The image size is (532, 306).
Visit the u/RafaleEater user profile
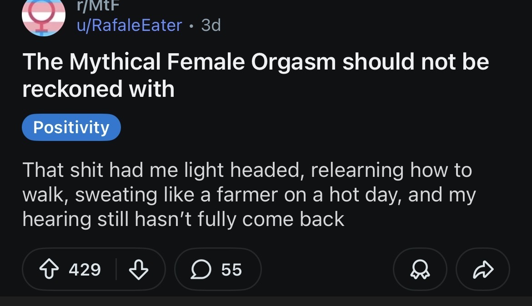click(x=129, y=25)
